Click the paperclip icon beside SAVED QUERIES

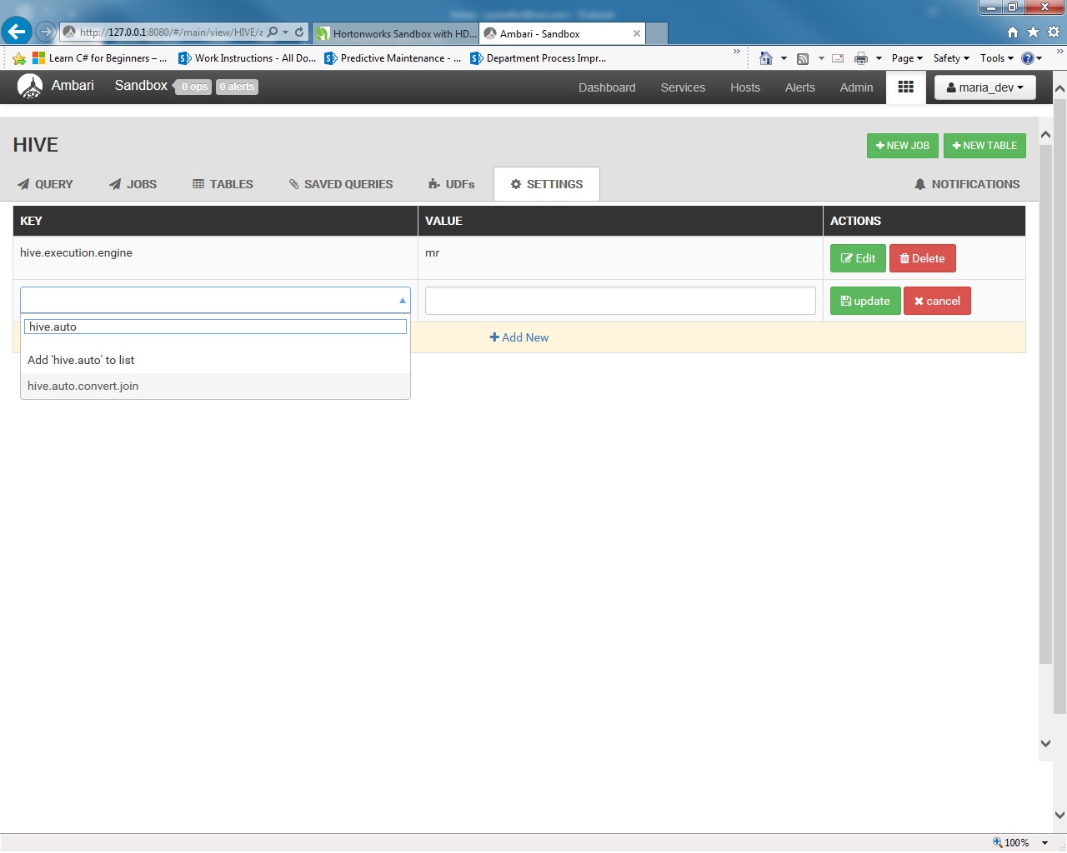coord(293,184)
